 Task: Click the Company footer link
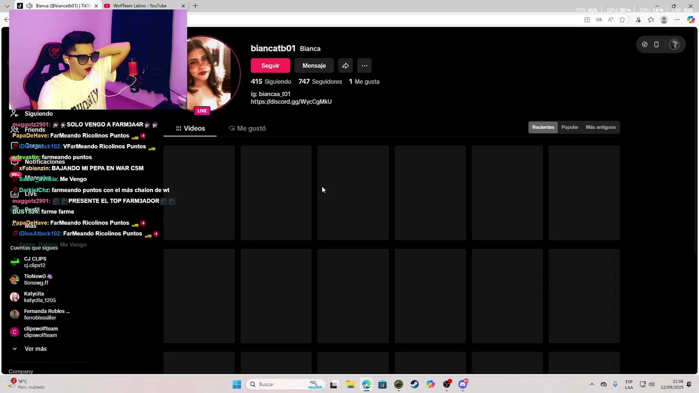[21, 371]
